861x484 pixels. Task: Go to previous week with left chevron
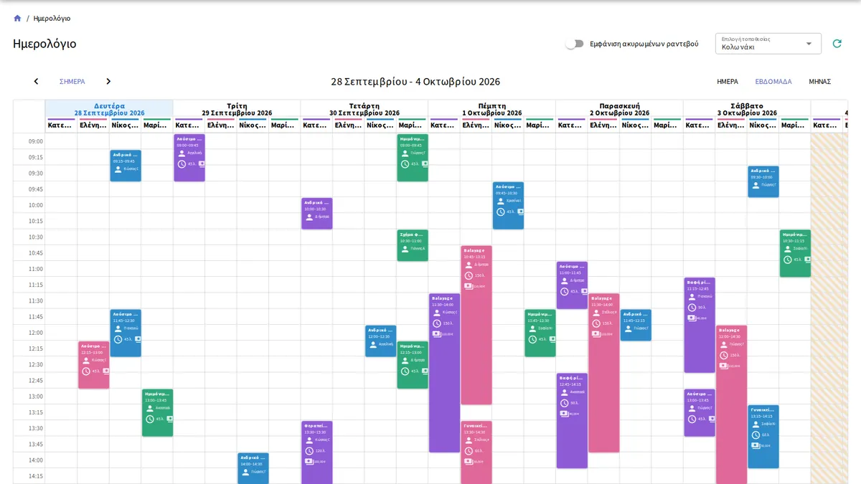[x=36, y=81]
